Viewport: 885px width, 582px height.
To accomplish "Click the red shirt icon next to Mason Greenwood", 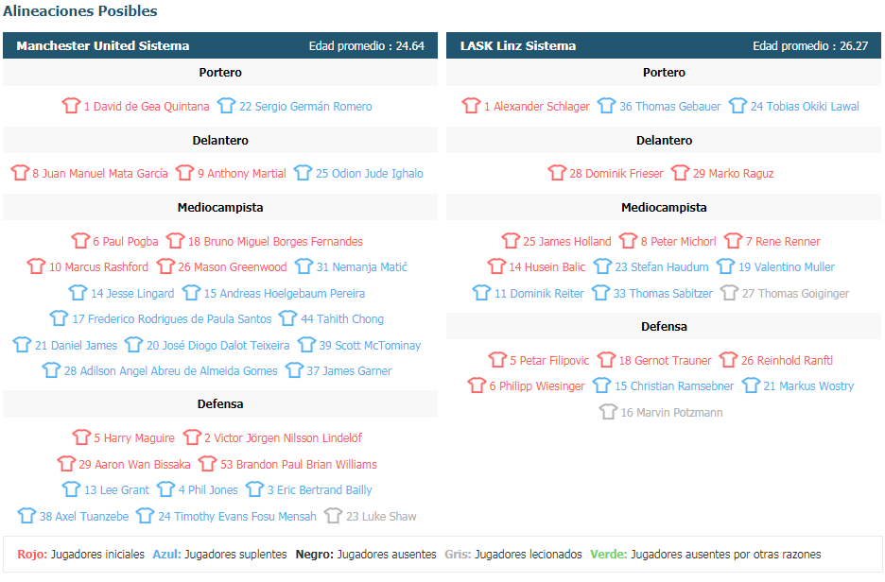I will pyautogui.click(x=165, y=266).
